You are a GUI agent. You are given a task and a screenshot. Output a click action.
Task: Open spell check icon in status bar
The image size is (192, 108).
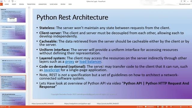pos(9,107)
